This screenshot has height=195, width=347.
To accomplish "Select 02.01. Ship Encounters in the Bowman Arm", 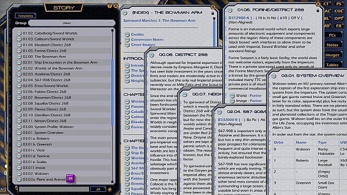I will [x=64, y=62].
